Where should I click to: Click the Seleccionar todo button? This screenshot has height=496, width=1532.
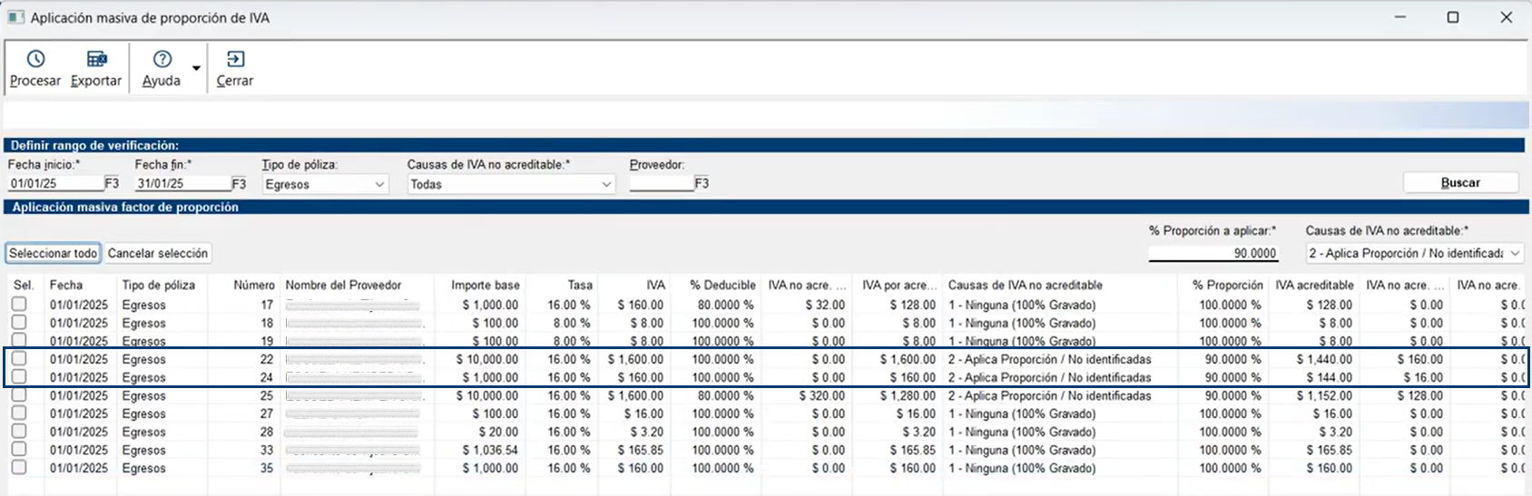click(54, 254)
